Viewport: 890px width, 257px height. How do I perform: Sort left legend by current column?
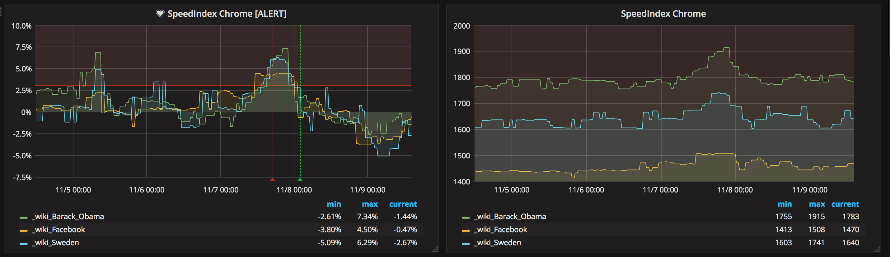pos(403,204)
